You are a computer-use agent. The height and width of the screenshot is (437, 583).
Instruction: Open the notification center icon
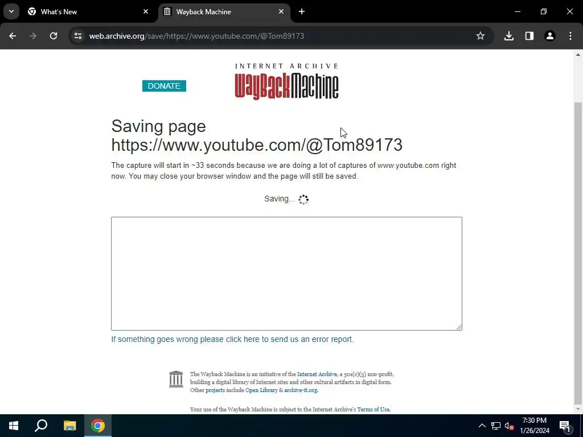pos(565,426)
